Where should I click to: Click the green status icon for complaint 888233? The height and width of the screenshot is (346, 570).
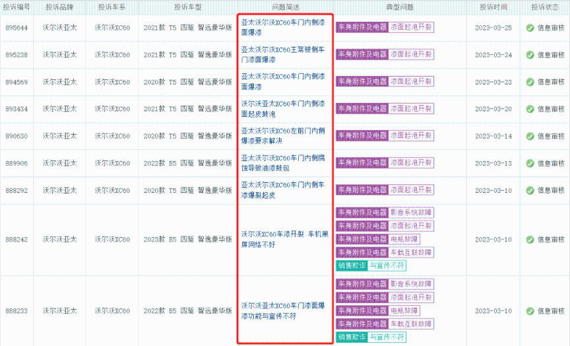530,311
